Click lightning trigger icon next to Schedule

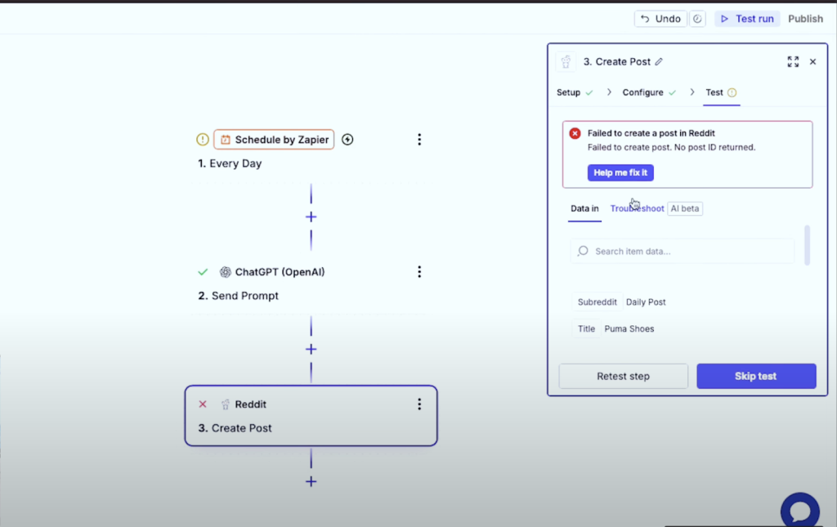(347, 139)
